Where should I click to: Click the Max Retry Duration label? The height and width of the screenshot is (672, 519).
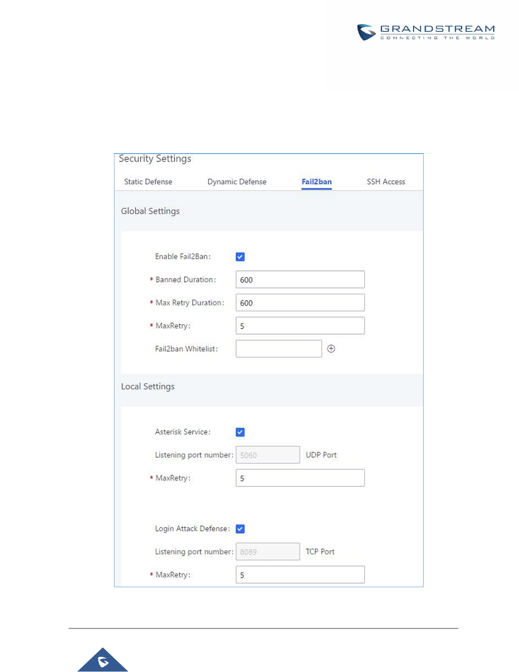tap(190, 302)
